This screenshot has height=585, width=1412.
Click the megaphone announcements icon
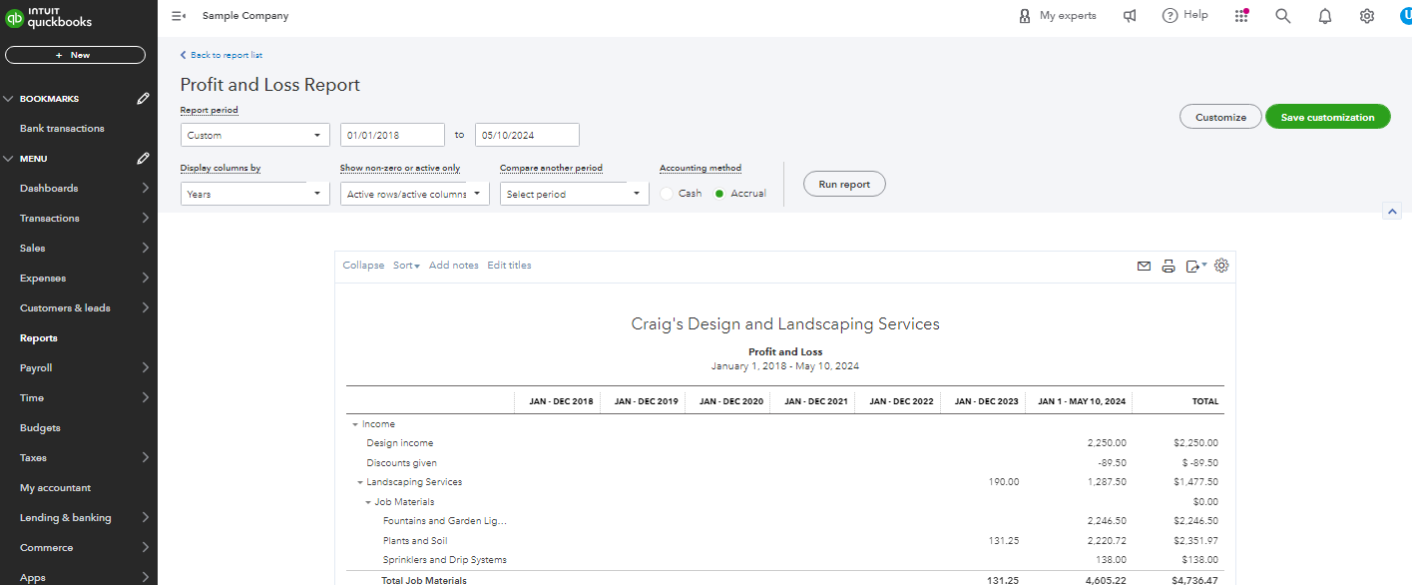(1130, 16)
